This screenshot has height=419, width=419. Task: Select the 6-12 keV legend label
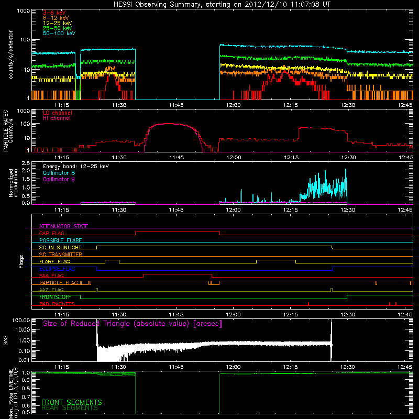pos(56,18)
